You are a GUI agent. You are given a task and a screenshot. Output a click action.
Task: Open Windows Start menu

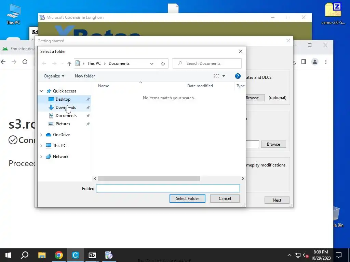tap(8, 255)
